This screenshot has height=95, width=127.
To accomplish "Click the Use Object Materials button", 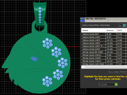I will pos(118,72).
